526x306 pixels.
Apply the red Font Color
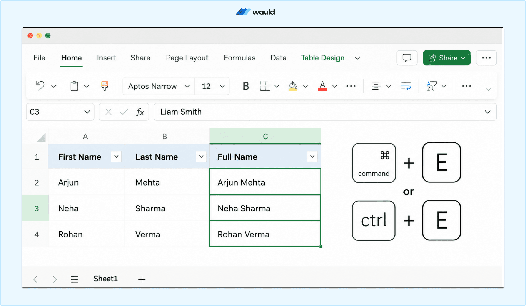click(322, 86)
